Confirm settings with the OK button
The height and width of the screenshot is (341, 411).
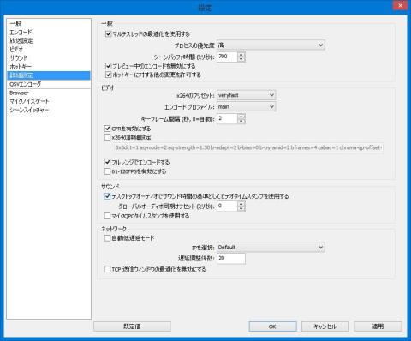[x=272, y=326]
